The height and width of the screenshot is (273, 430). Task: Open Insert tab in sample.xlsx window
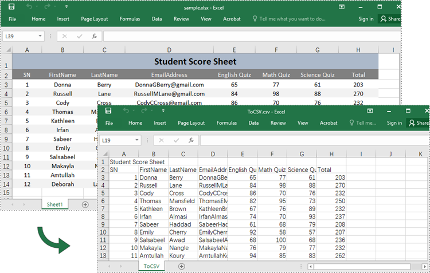63,19
